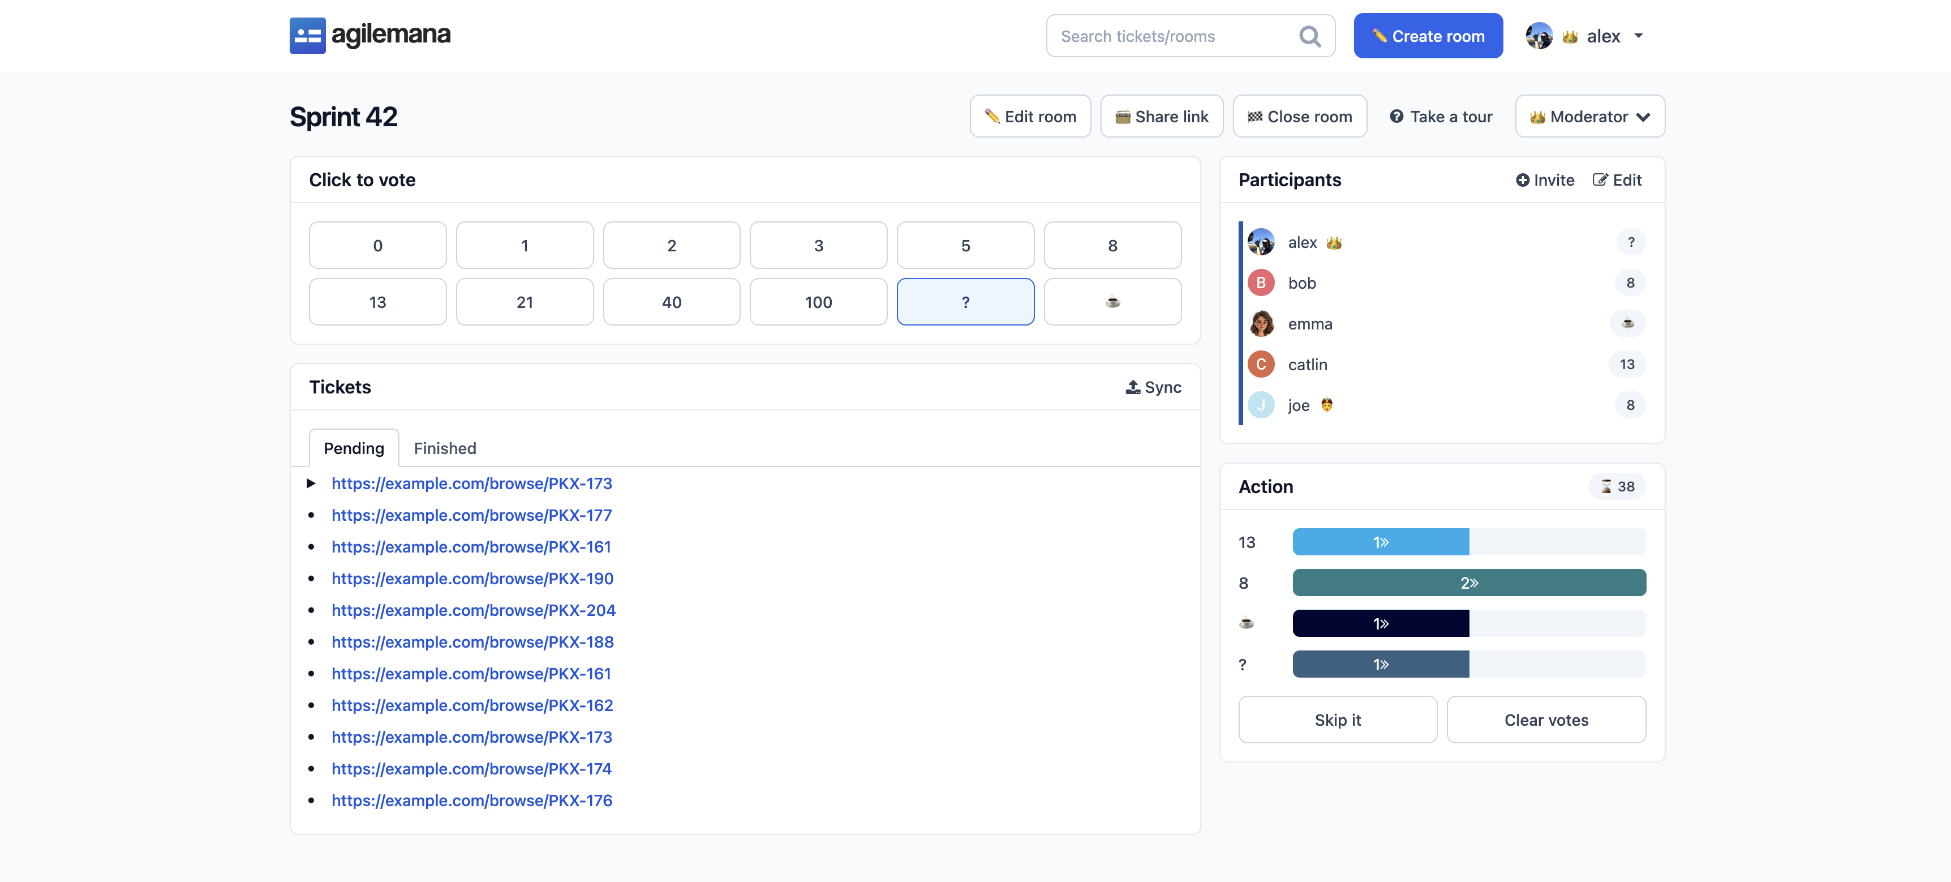This screenshot has height=882, width=1951.
Task: Click the crown icon beside alex in Participants
Action: pyautogui.click(x=1334, y=242)
